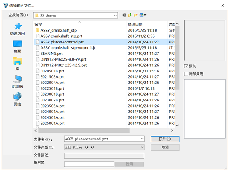Click the 打开(O) button

point(165,139)
